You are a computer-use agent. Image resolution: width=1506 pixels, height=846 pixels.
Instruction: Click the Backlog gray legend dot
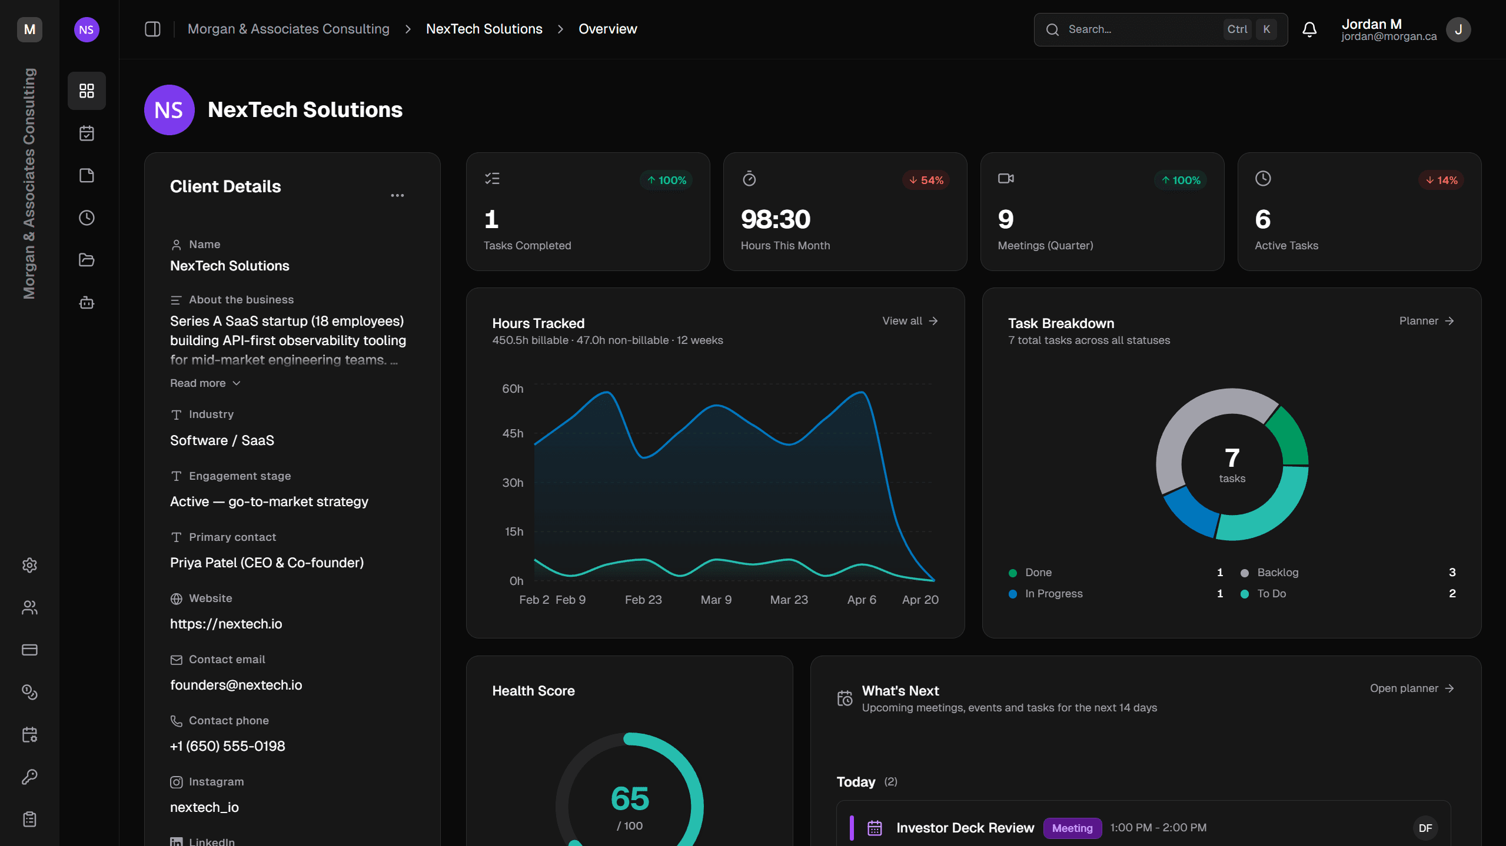1245,573
